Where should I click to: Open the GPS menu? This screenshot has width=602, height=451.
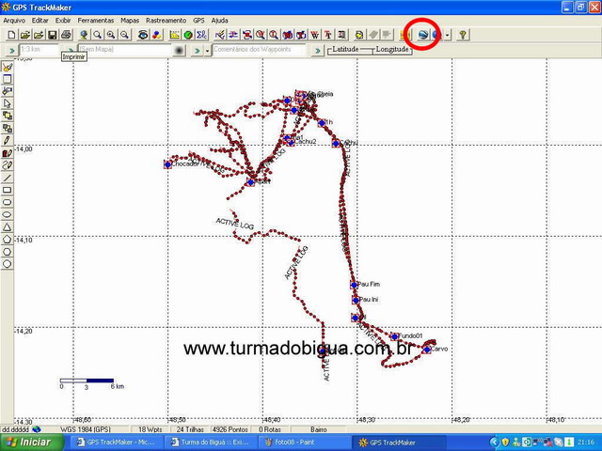pyautogui.click(x=198, y=21)
